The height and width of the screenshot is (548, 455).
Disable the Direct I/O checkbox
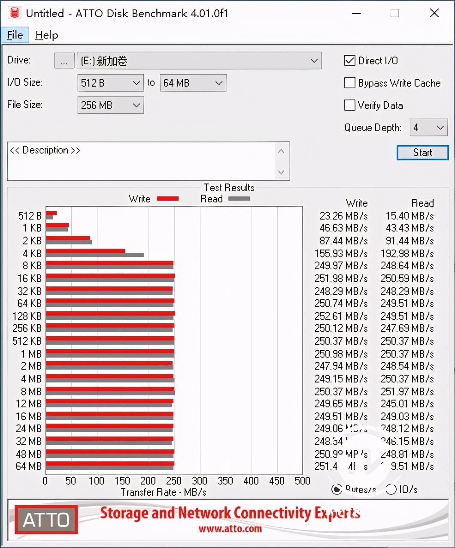coord(349,60)
